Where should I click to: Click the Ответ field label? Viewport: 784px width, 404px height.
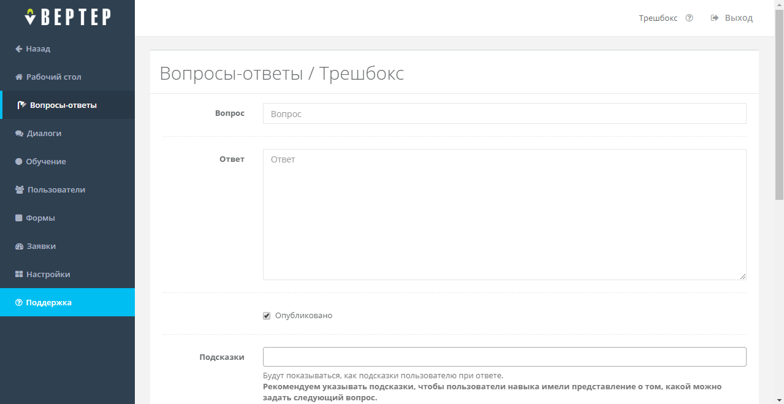click(232, 159)
